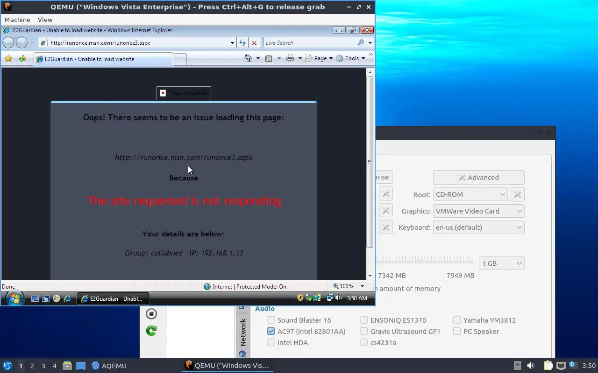Open the Live Search provider dropdown arrow
598x373 pixels.
coord(370,42)
